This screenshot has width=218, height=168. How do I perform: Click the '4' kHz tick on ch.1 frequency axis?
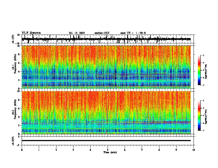coord(19,72)
